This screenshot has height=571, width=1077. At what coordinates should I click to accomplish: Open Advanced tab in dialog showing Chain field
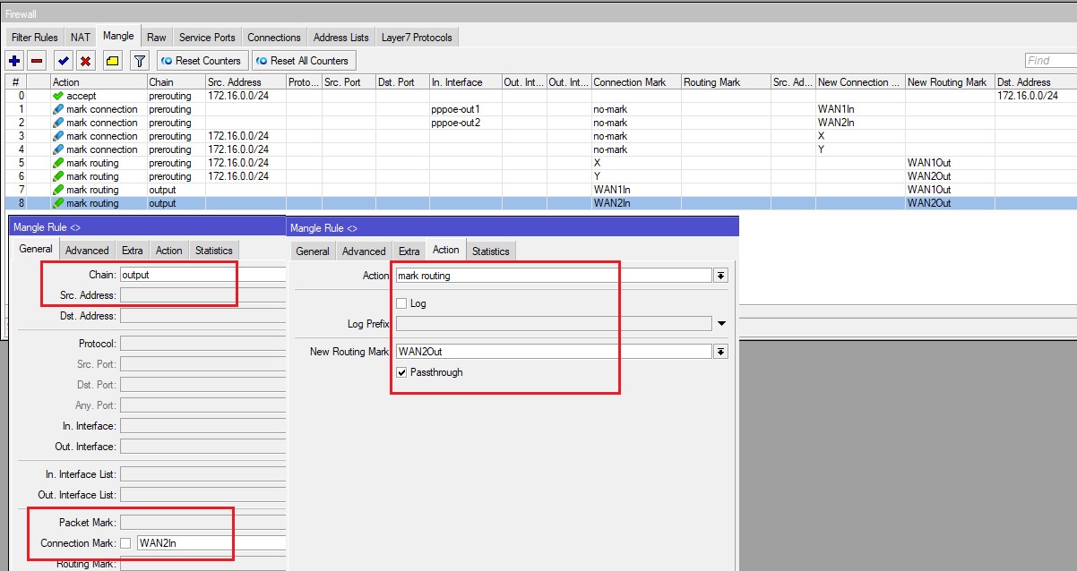(x=87, y=251)
